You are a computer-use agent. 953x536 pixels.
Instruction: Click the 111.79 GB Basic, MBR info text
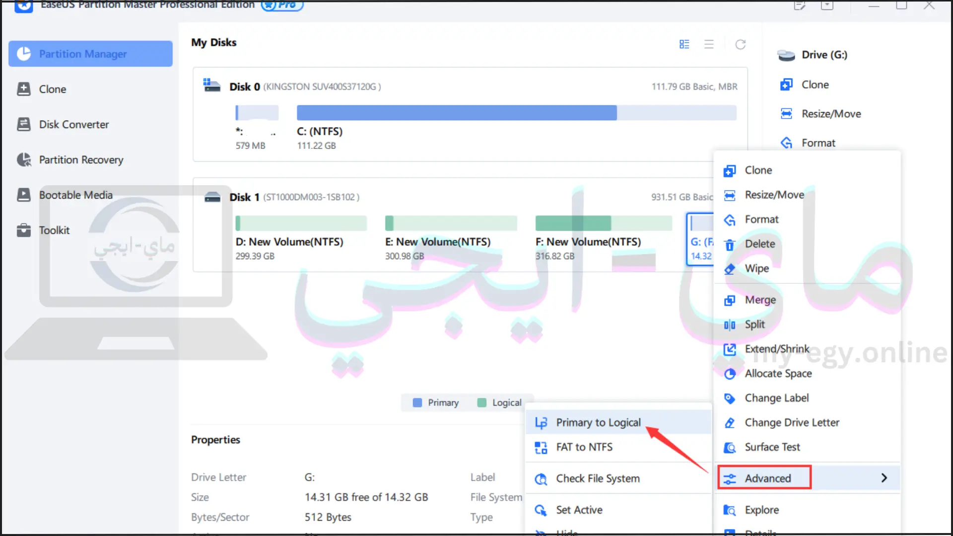[x=694, y=87]
